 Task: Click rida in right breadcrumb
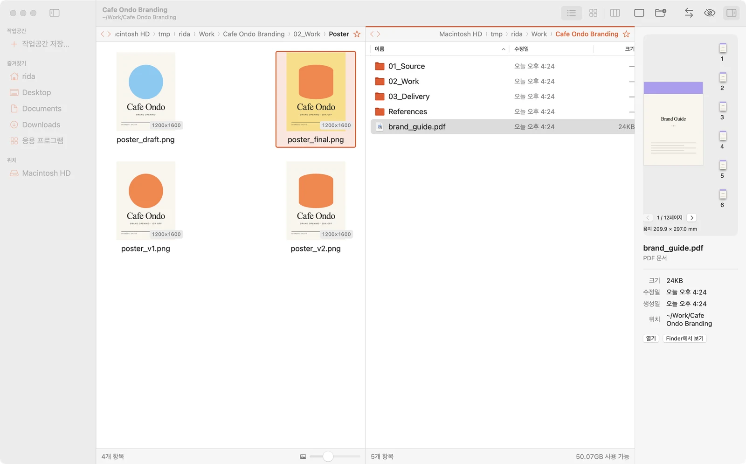(517, 34)
